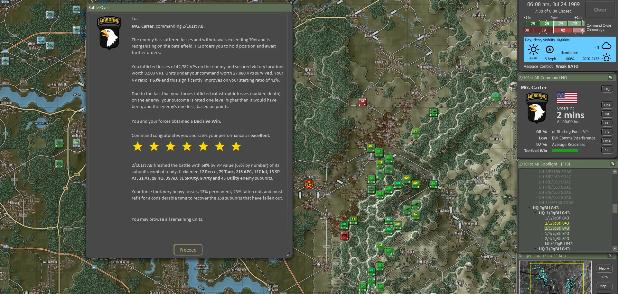This screenshot has height=294, width=618.
Task: Toggle the Command HQ panel pop-out icon
Action: [x=610, y=77]
